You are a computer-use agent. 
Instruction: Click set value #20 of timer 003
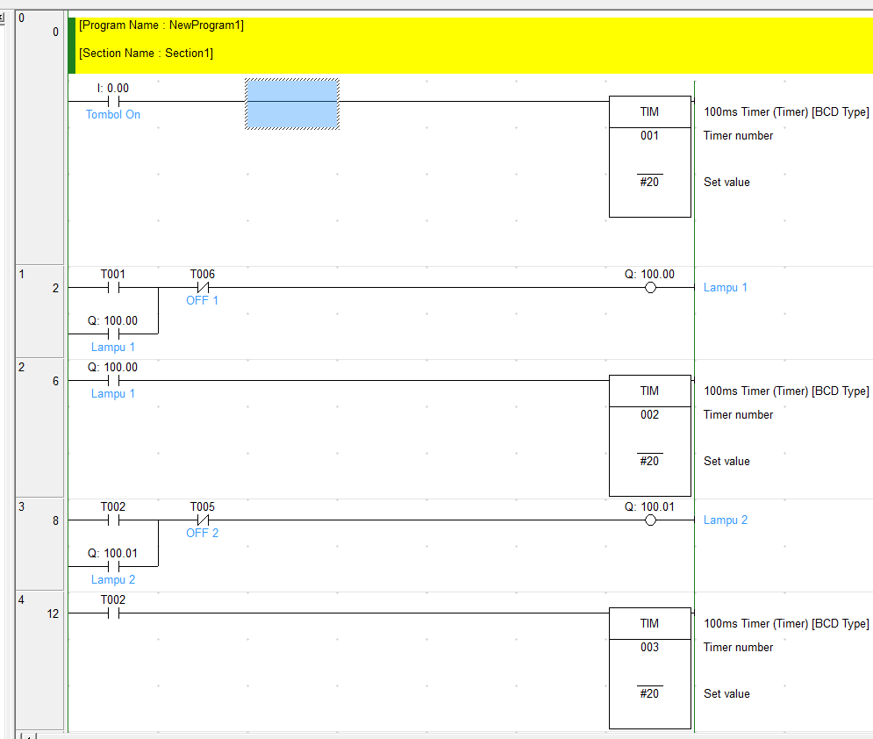click(650, 693)
